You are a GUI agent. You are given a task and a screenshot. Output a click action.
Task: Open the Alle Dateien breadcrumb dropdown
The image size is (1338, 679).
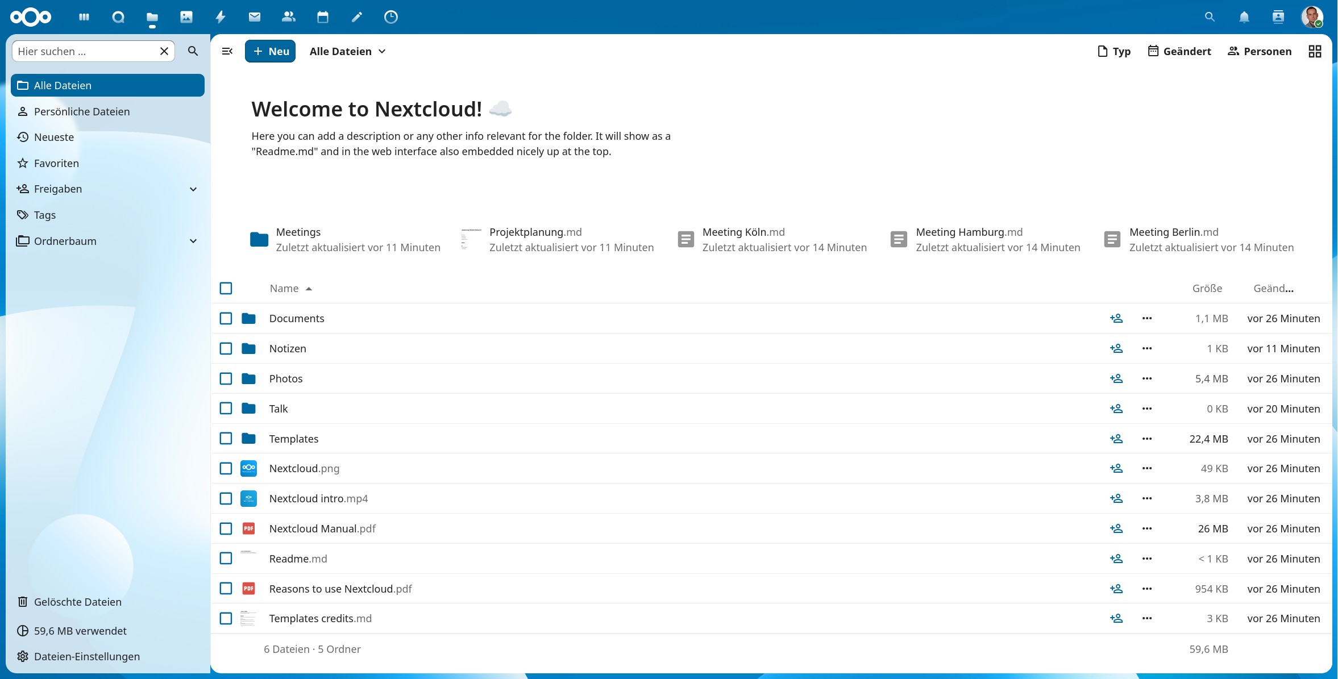point(348,51)
